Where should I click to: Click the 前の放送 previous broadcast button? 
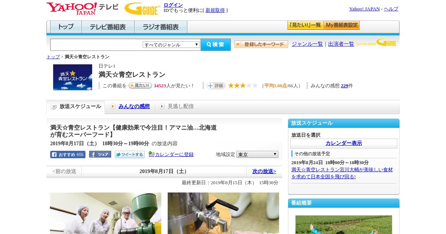click(x=64, y=172)
